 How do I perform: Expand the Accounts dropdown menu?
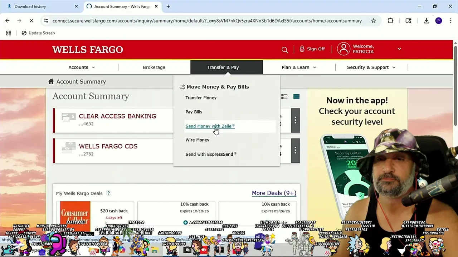coord(82,67)
